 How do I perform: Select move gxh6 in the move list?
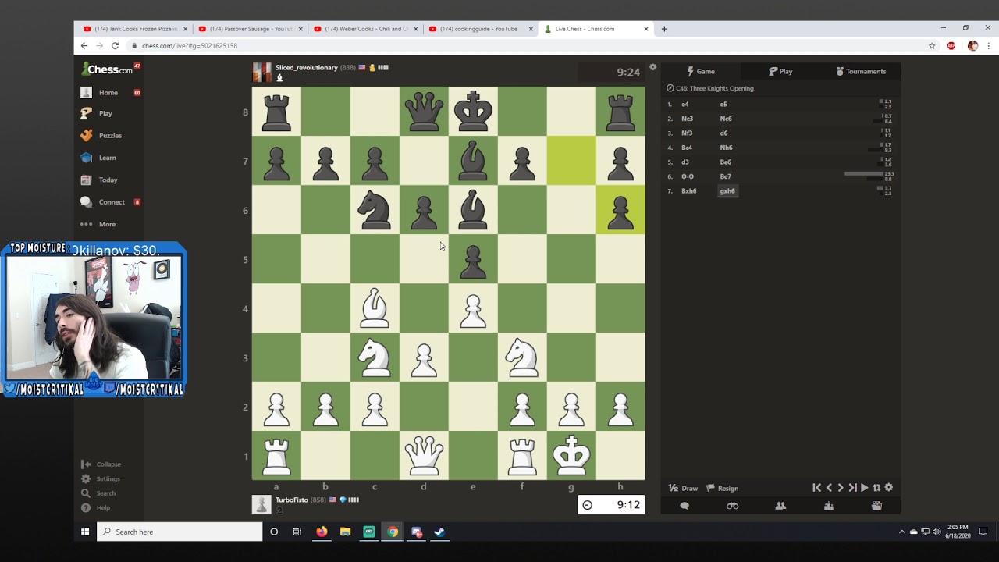[727, 191]
